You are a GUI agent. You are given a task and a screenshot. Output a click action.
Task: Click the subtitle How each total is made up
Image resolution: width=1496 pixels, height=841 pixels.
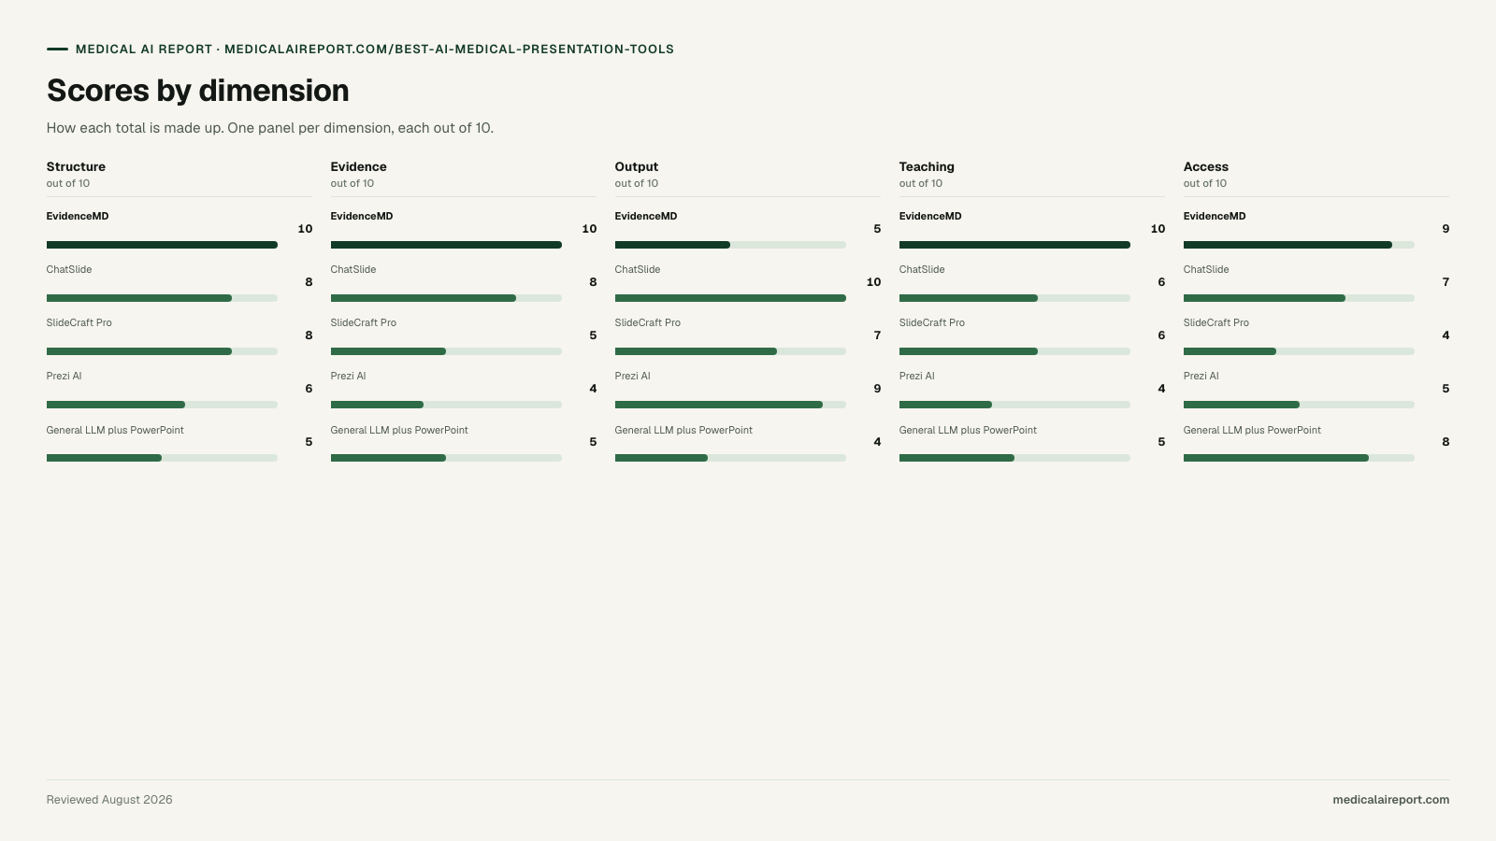[x=270, y=128]
